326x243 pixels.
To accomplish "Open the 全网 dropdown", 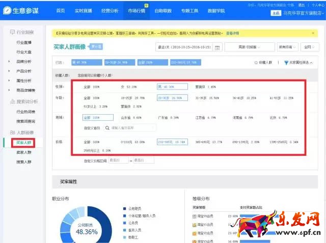I will point(309,47).
